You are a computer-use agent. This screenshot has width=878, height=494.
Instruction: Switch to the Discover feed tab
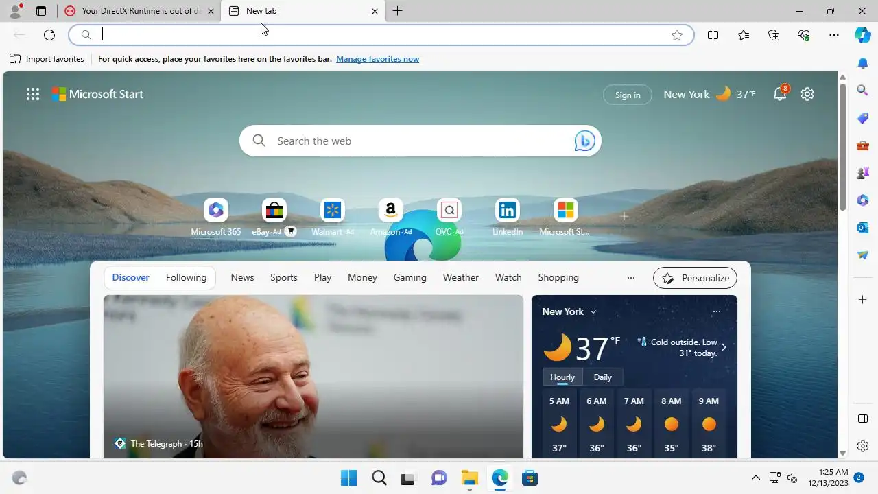(130, 277)
